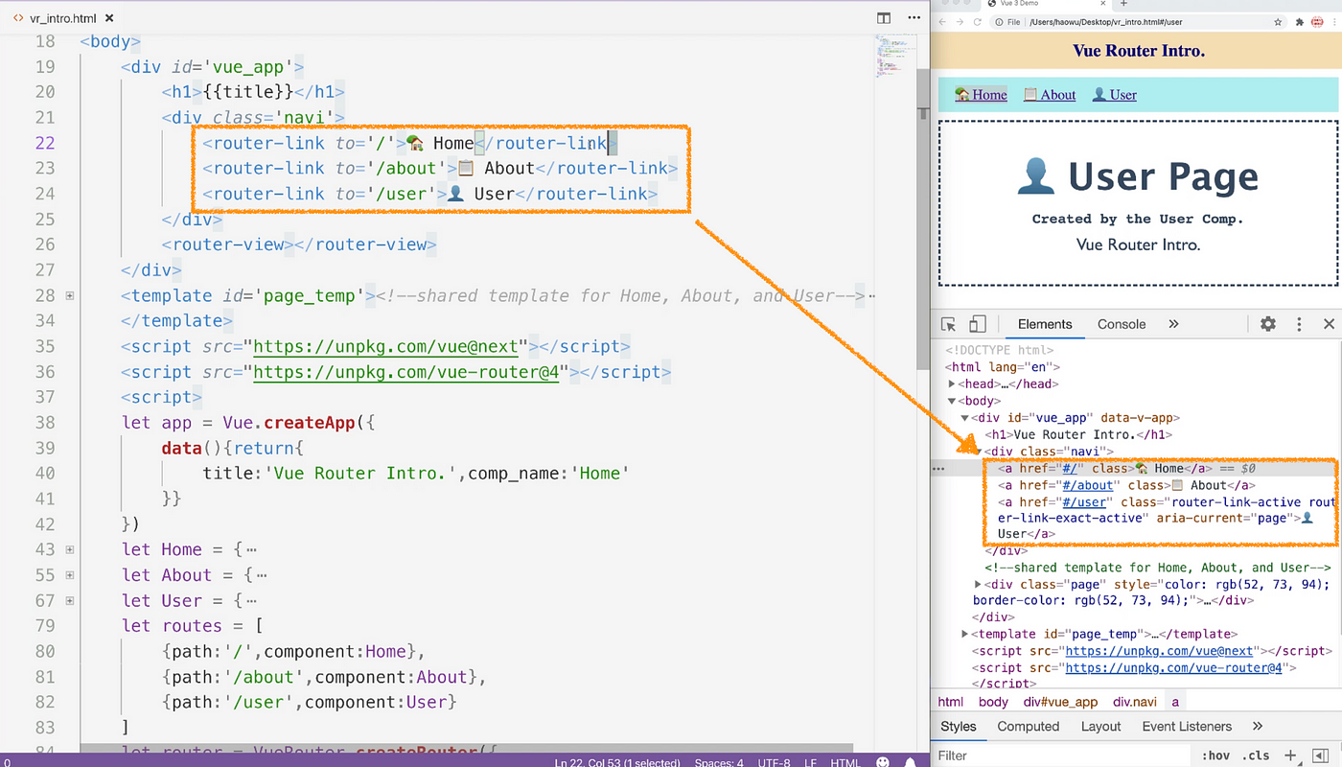The height and width of the screenshot is (767, 1342).
Task: Click the browser forward arrow
Action: coord(960,22)
